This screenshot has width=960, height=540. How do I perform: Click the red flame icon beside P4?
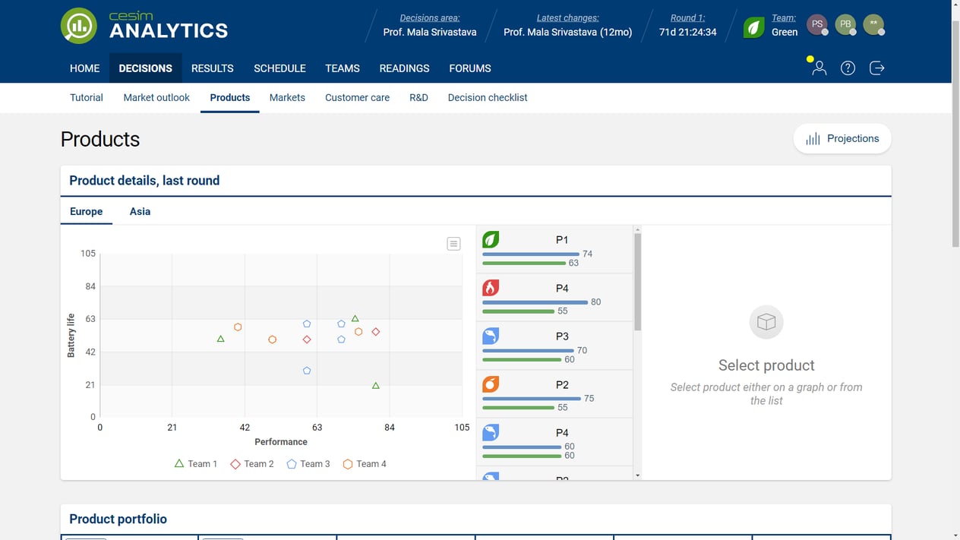(x=491, y=287)
